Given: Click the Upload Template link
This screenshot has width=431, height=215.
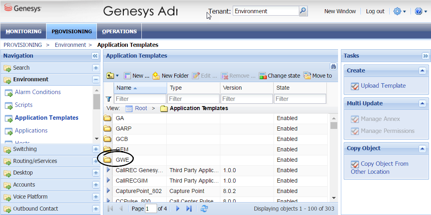Looking at the screenshot, I should [383, 86].
